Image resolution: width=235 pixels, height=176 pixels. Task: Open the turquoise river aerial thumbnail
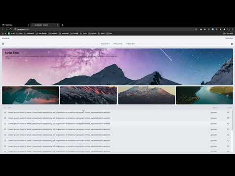[x=205, y=95]
